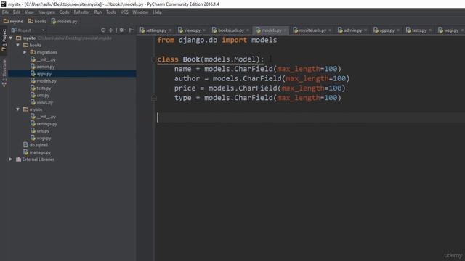Open Project panel gear settings

coord(121,30)
